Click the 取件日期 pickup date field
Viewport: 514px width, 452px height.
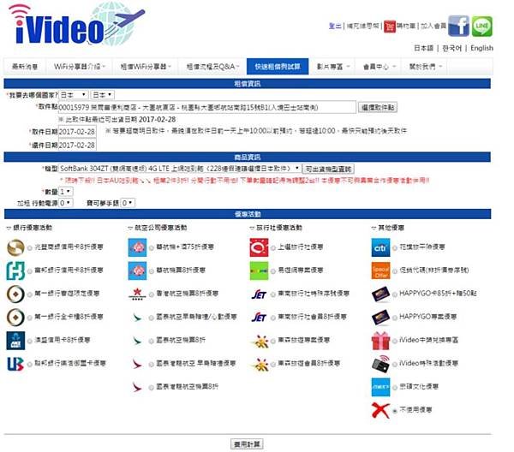77,132
